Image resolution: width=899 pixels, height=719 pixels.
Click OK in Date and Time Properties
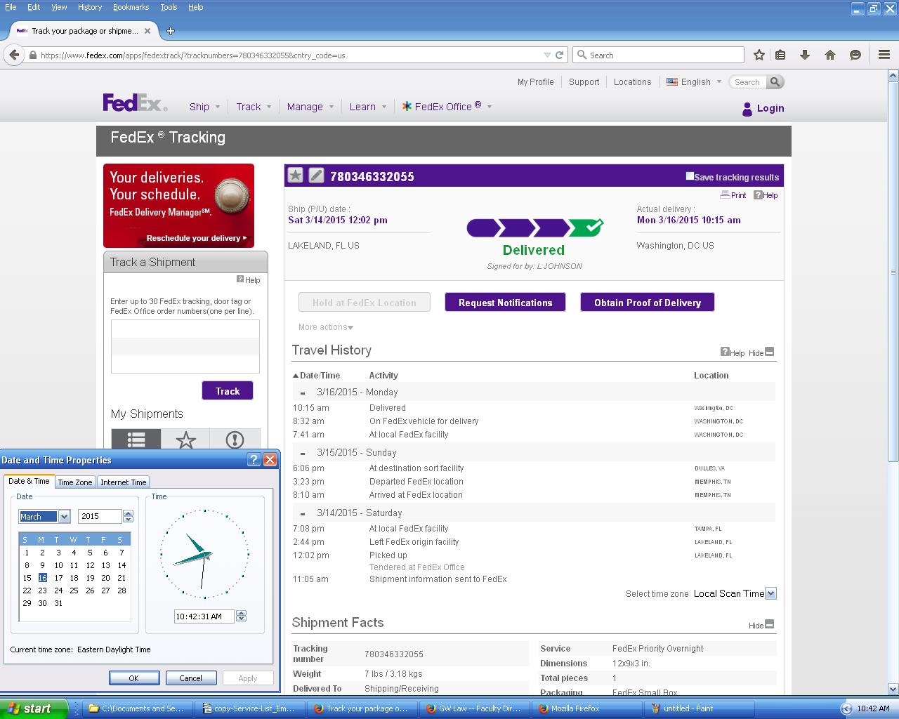pyautogui.click(x=133, y=678)
